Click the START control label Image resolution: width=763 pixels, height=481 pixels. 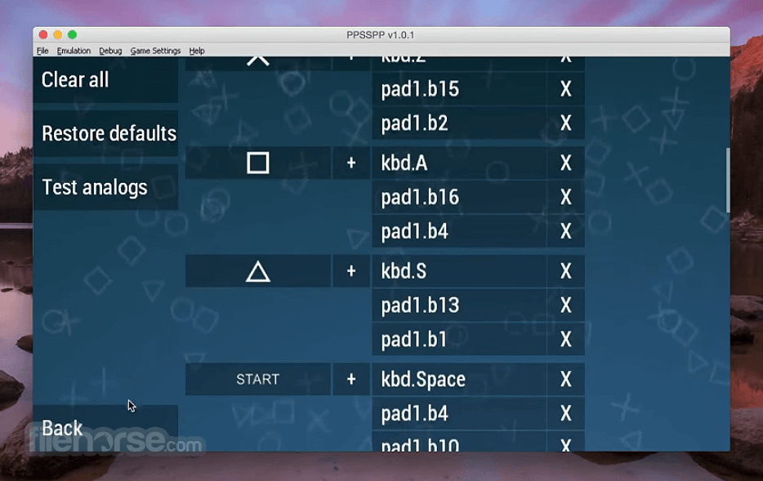point(258,380)
